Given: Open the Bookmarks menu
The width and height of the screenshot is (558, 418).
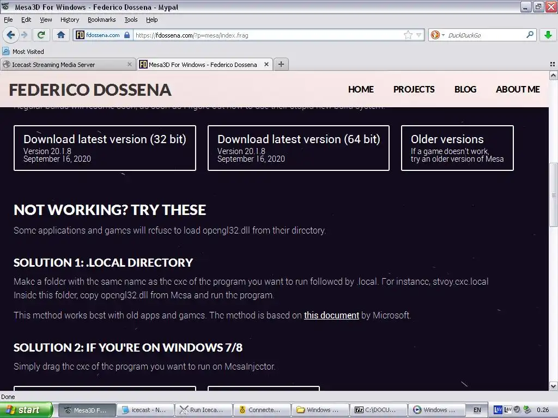Looking at the screenshot, I should tap(101, 20).
